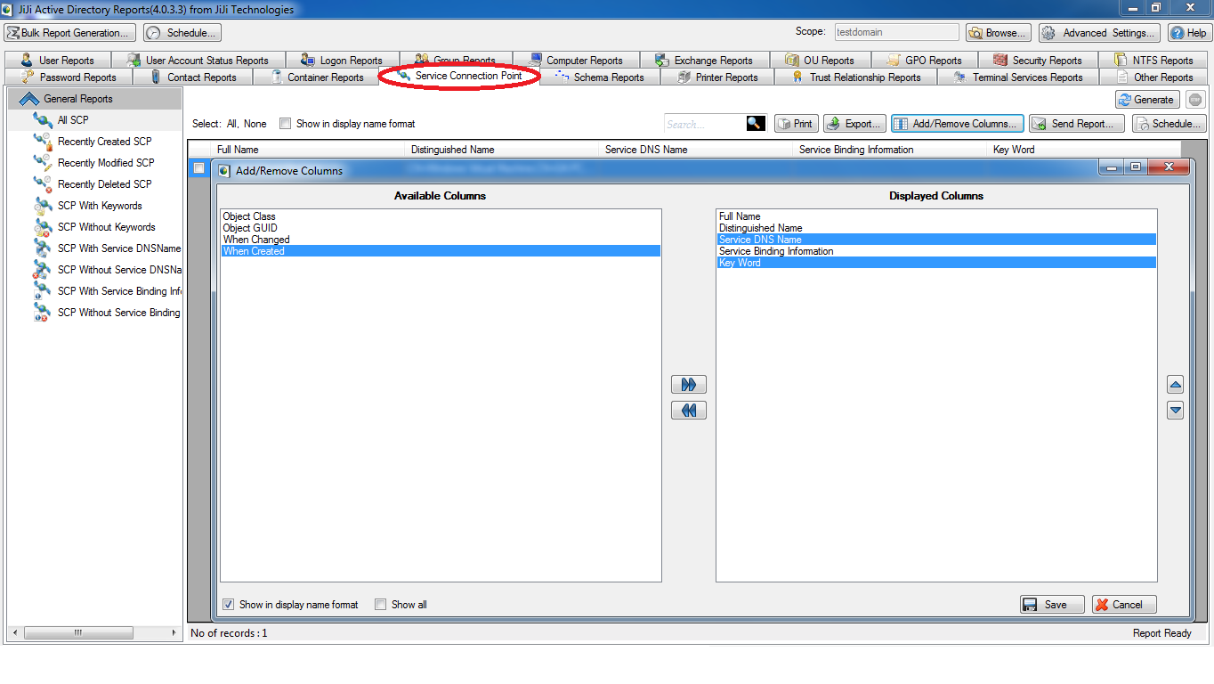
Task: Click the Scope domain text field
Action: pos(896,32)
